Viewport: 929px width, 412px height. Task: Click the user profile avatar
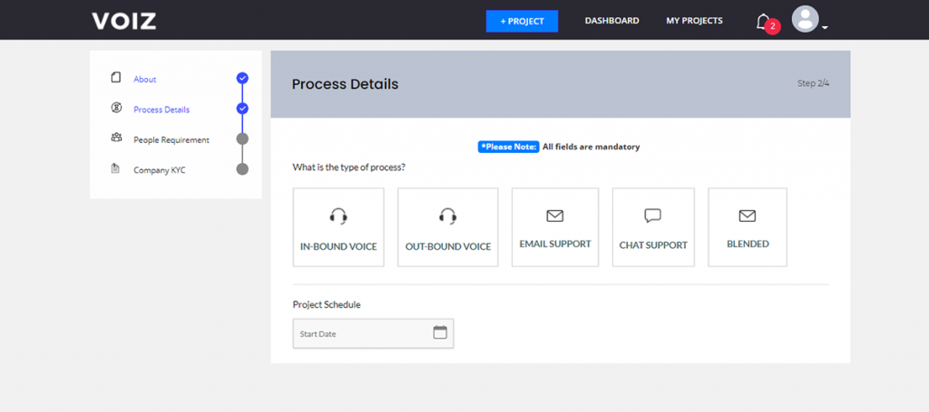coord(806,20)
